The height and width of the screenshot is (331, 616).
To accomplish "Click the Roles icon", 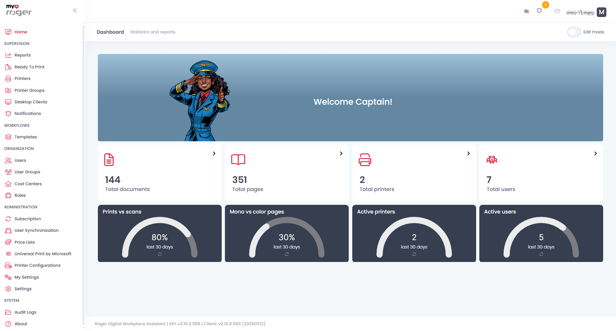I will 8,196.
